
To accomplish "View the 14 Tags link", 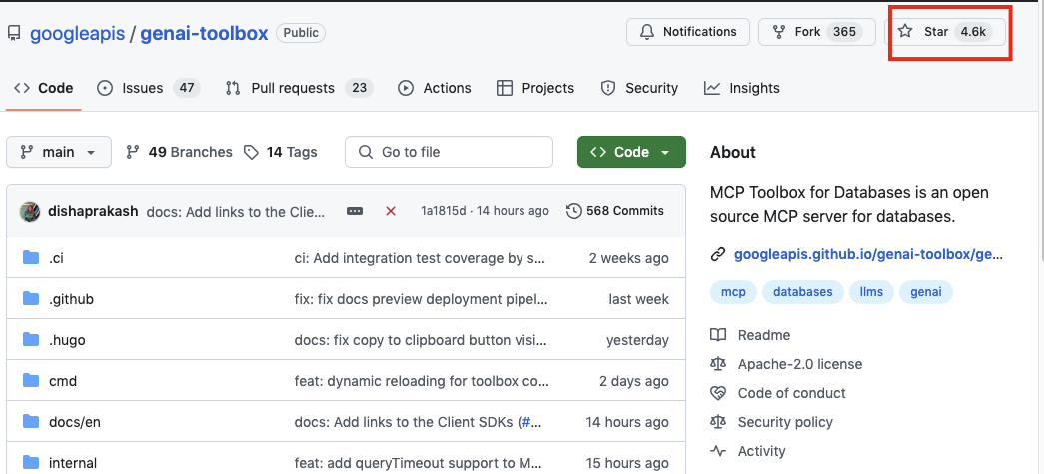I will pos(281,152).
